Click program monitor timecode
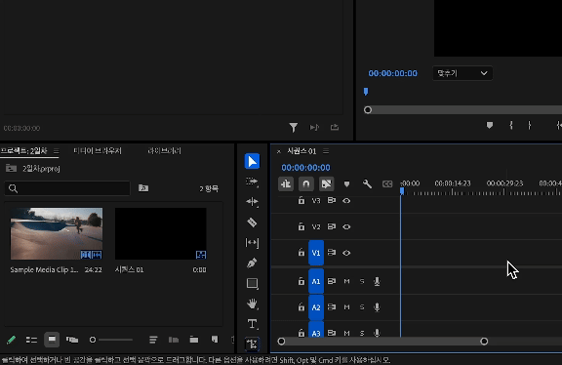 point(393,73)
